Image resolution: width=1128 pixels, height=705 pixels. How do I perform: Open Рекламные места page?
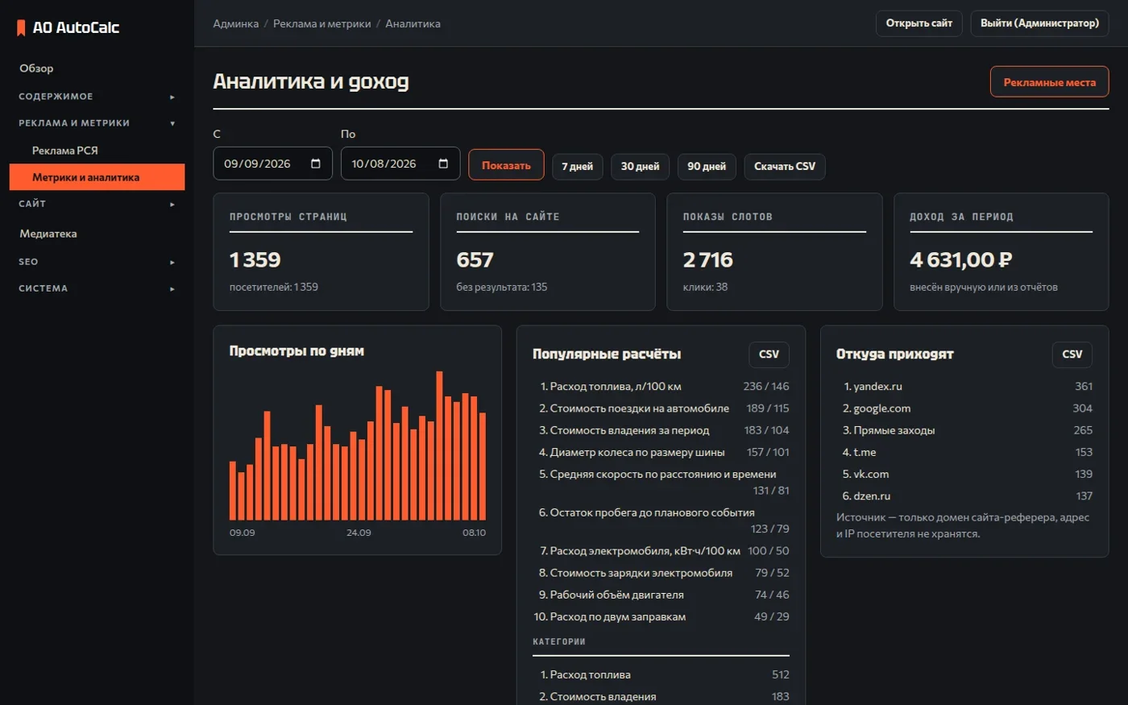pyautogui.click(x=1049, y=82)
